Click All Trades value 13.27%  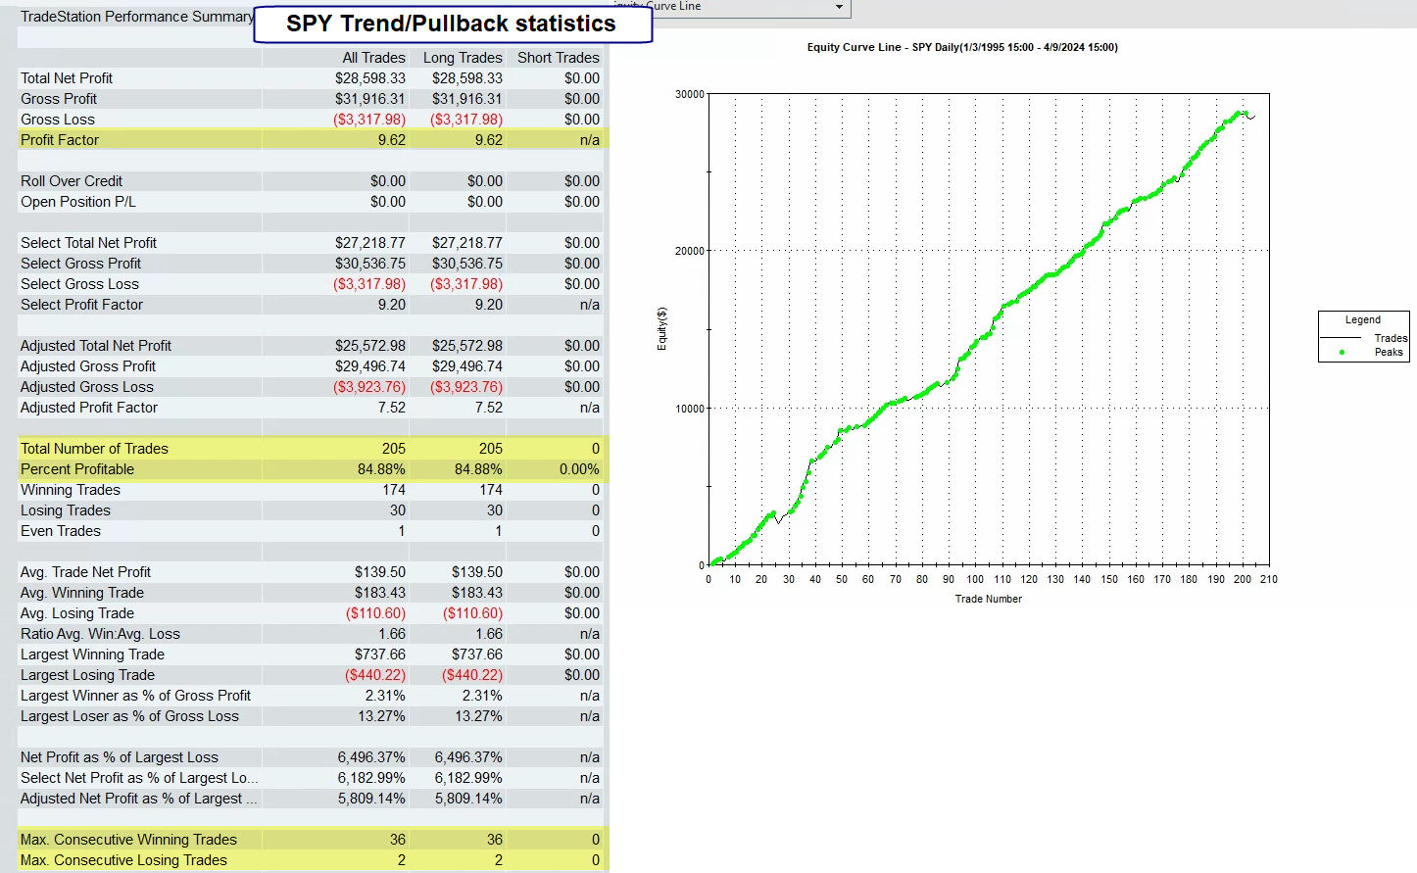381,716
